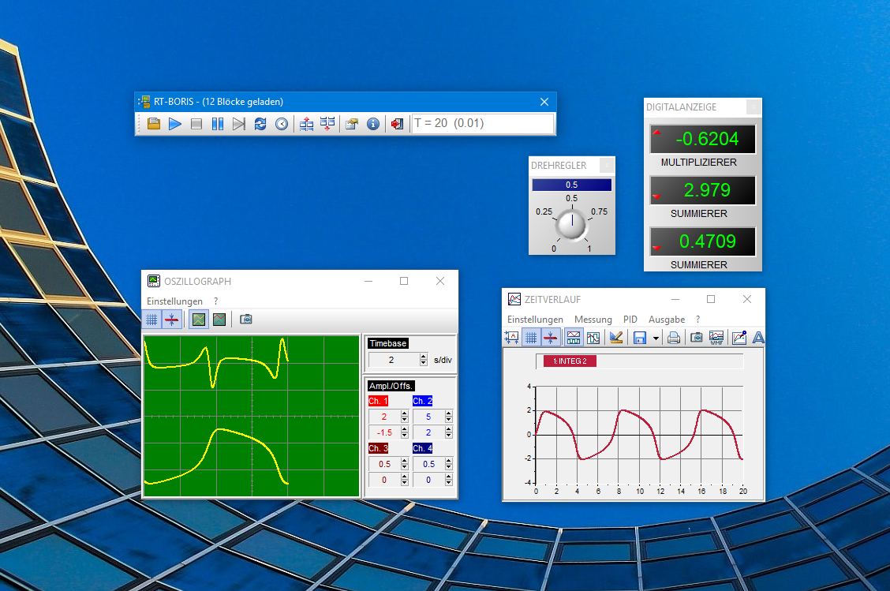
Task: Increase Timebase with up stepper arrow
Action: 424,357
